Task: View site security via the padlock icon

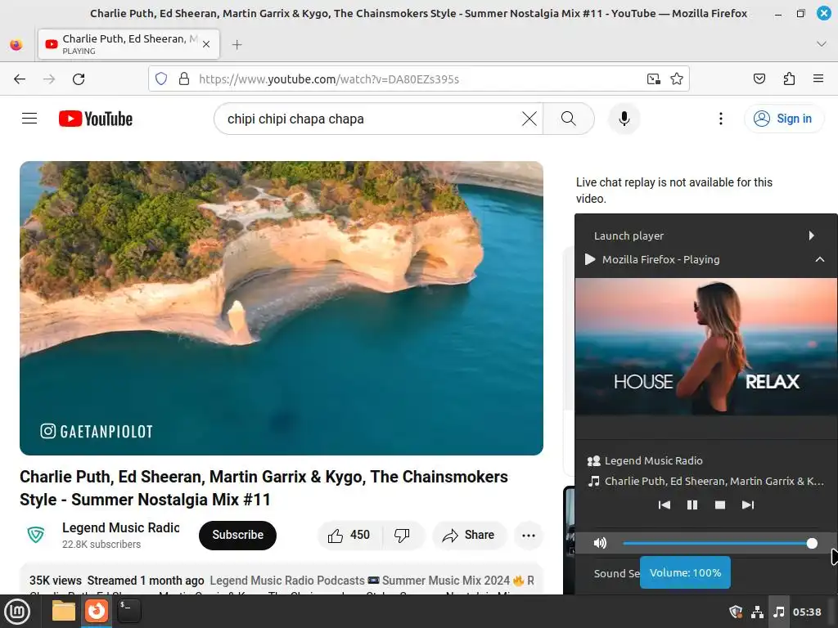Action: coord(184,79)
